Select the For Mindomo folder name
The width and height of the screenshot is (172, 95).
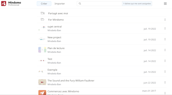point(56,20)
